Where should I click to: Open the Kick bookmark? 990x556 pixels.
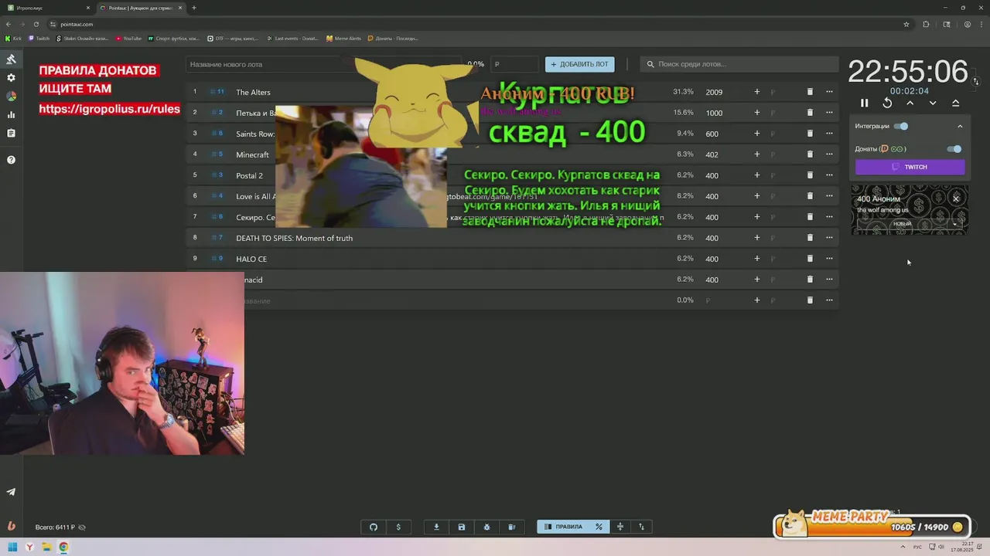point(14,38)
